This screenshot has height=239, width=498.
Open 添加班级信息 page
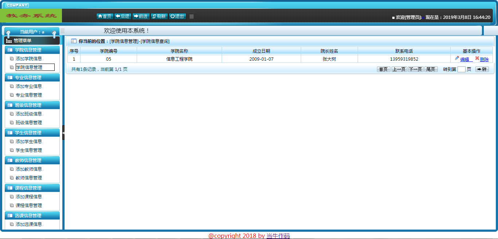click(x=29, y=114)
